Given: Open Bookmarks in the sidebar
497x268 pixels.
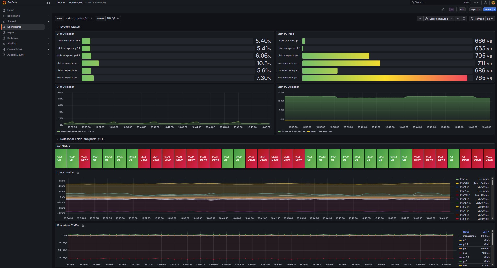Looking at the screenshot, I should point(14,16).
